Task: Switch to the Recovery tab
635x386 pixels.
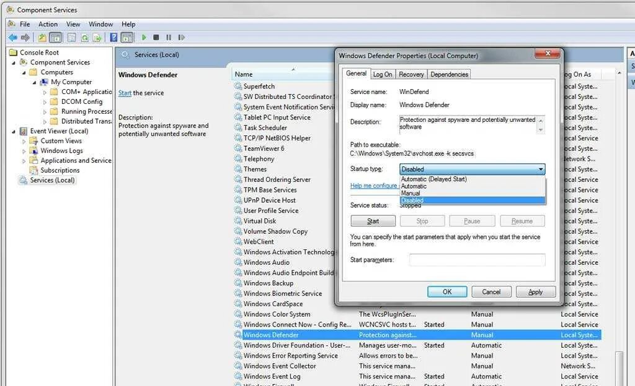Action: [x=411, y=74]
